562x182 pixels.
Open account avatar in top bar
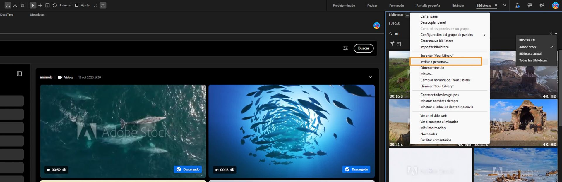(555, 5)
